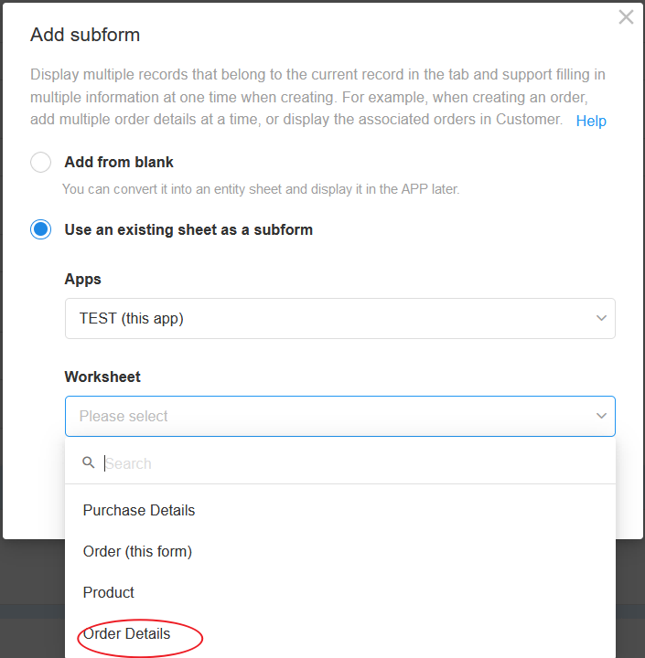Expand the Apps dropdown chevron arrow

[x=601, y=318]
